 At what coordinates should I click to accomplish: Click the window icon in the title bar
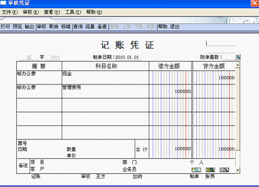(x=3, y=3)
